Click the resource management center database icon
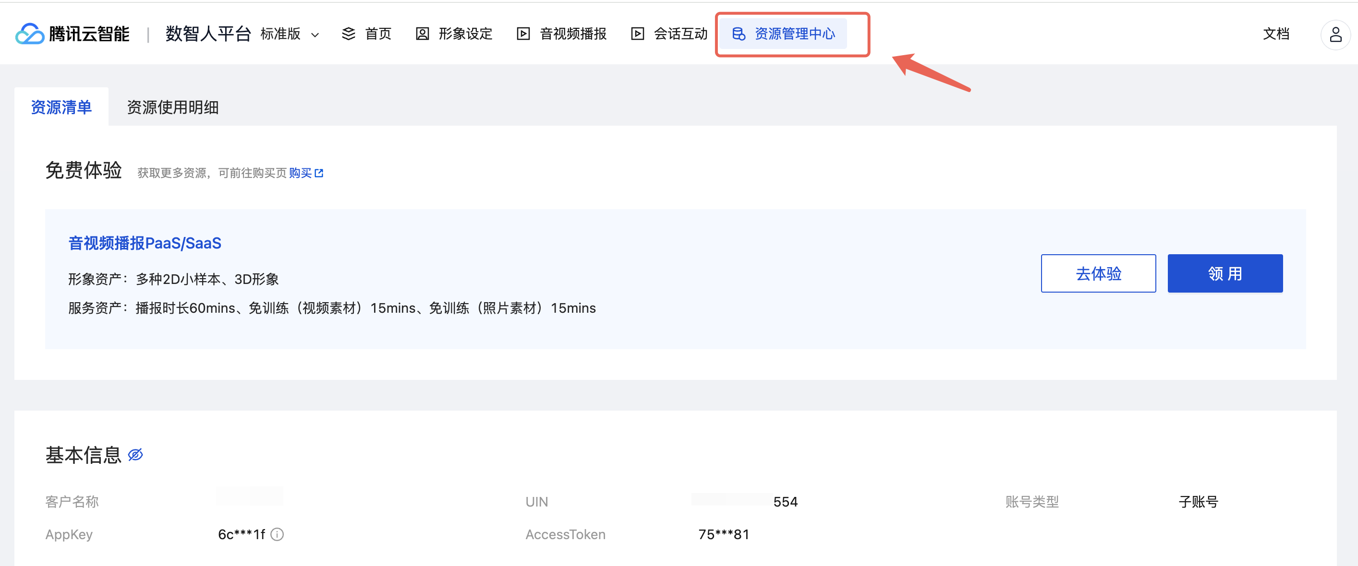Screen dimensions: 1358x566 coord(739,34)
